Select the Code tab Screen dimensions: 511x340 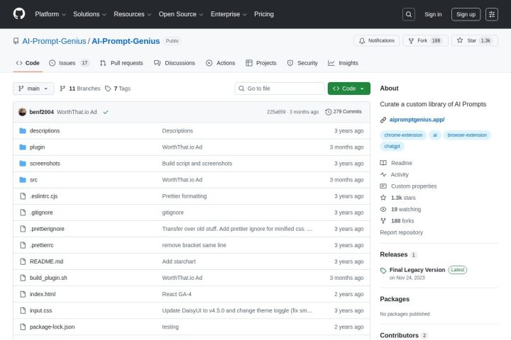[x=28, y=63]
